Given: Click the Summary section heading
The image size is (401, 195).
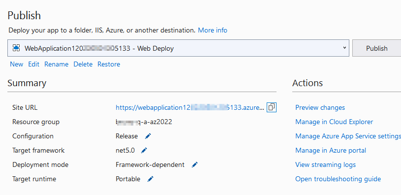Looking at the screenshot, I should (x=27, y=83).
